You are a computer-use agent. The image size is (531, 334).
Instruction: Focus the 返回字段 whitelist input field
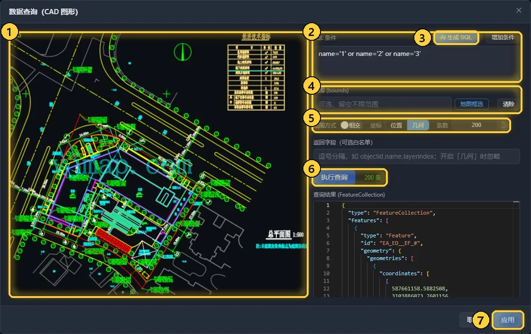coord(417,156)
